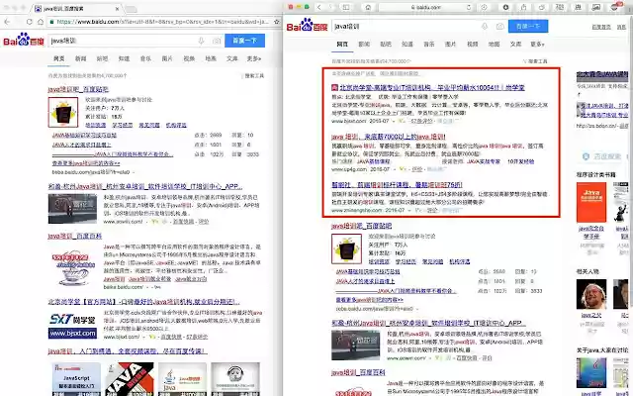Open 贴吧 tab in Chrome Baidu
The width and height of the screenshot is (633, 396).
(x=102, y=58)
